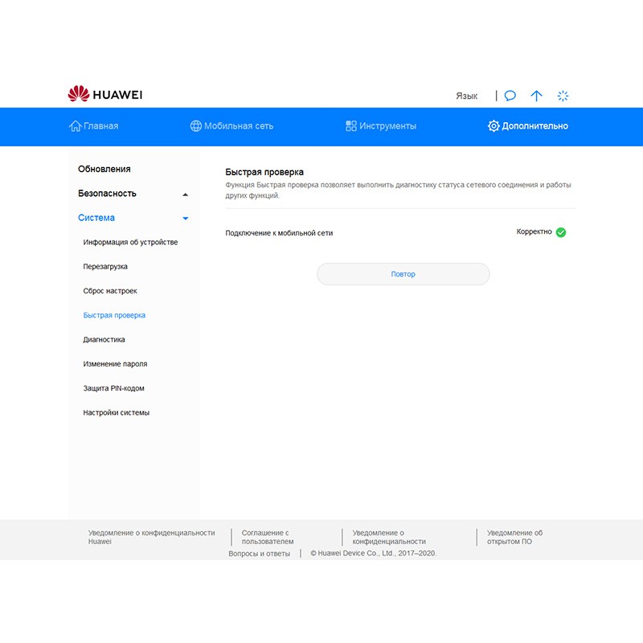Click the green status checkmark icon
The width and height of the screenshot is (643, 643).
click(x=561, y=232)
